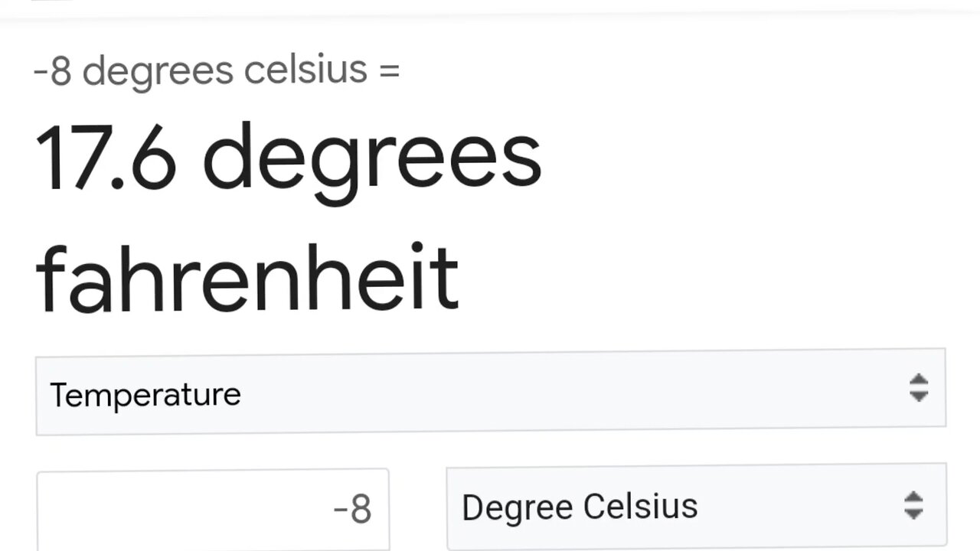Click the Degree Celsius dropdown arrow icon
The height and width of the screenshot is (551, 980).
[913, 506]
